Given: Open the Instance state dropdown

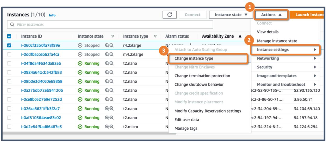Looking at the screenshot, I should 231,15.
